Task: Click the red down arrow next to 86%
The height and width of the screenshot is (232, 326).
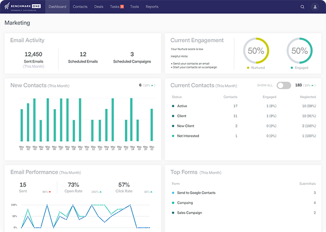Action: (50, 192)
